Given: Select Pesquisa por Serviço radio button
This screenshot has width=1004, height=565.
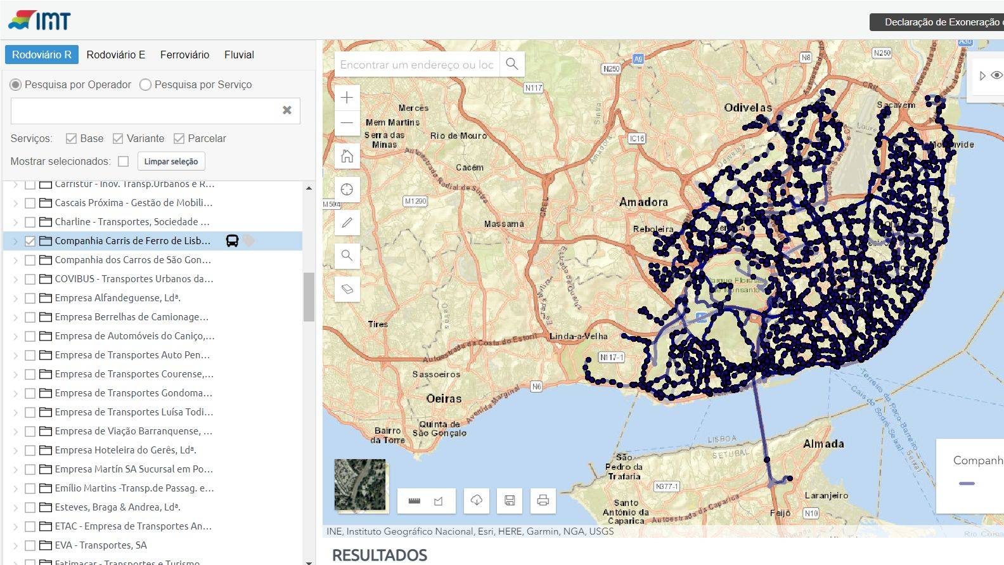Looking at the screenshot, I should pyautogui.click(x=146, y=85).
